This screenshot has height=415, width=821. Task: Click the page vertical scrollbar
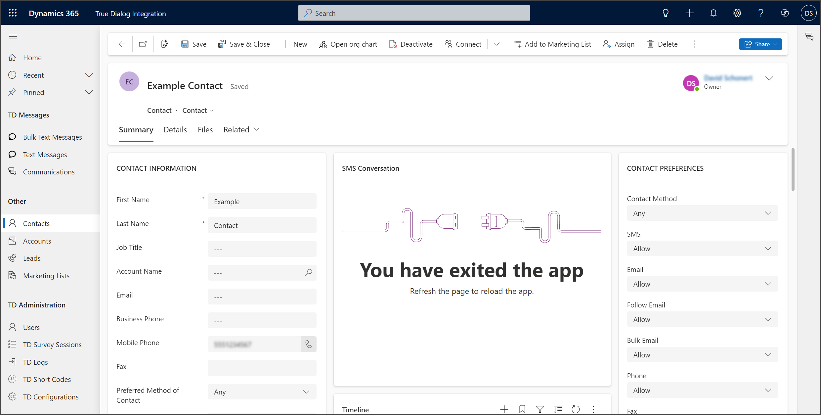pyautogui.click(x=793, y=169)
